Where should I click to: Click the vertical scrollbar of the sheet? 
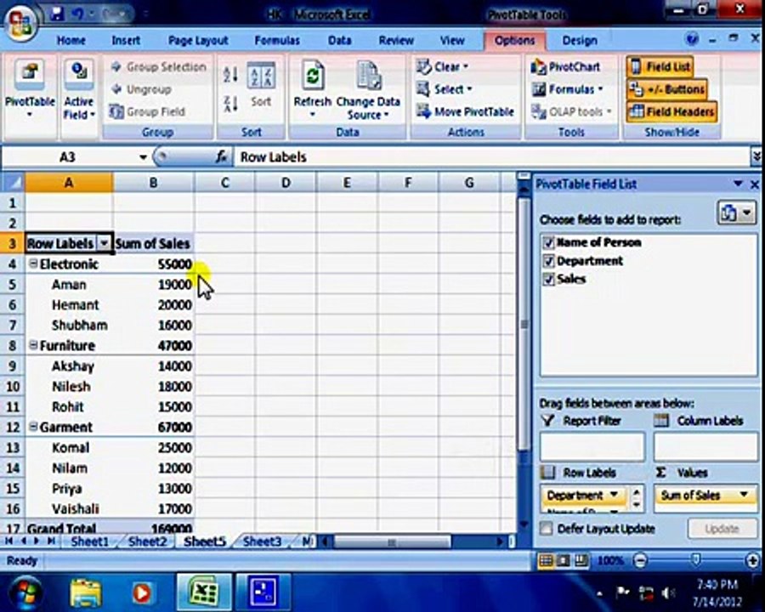pos(524,324)
